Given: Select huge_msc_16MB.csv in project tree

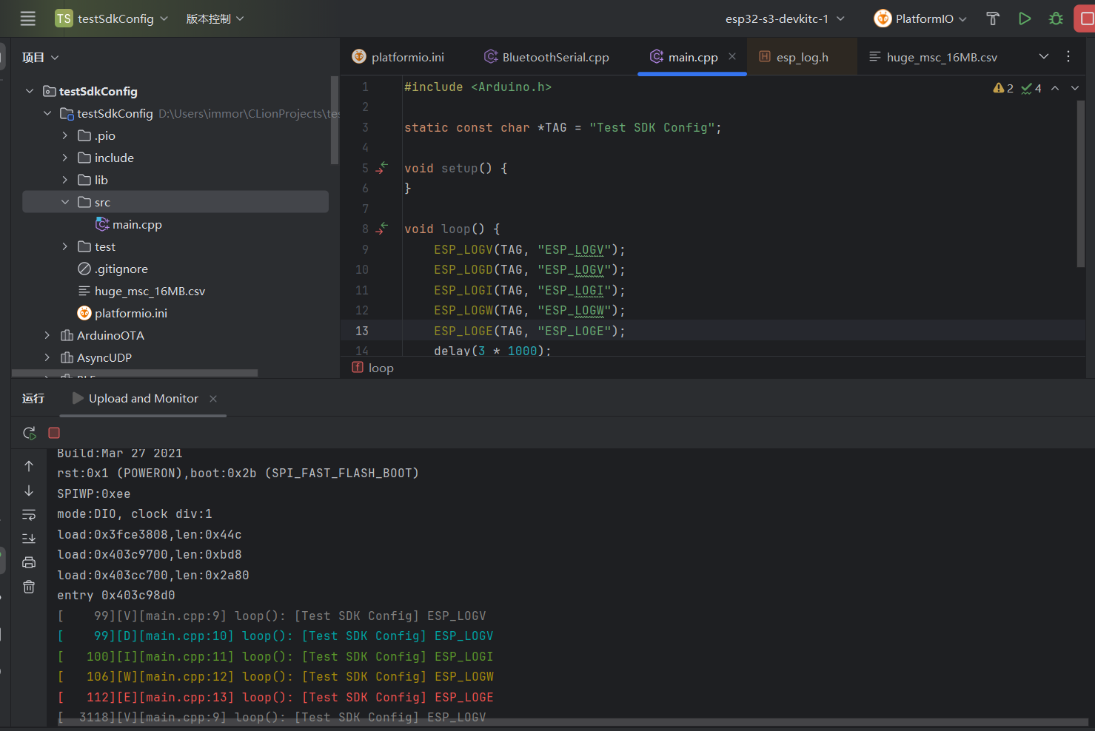Looking at the screenshot, I should (x=141, y=291).
